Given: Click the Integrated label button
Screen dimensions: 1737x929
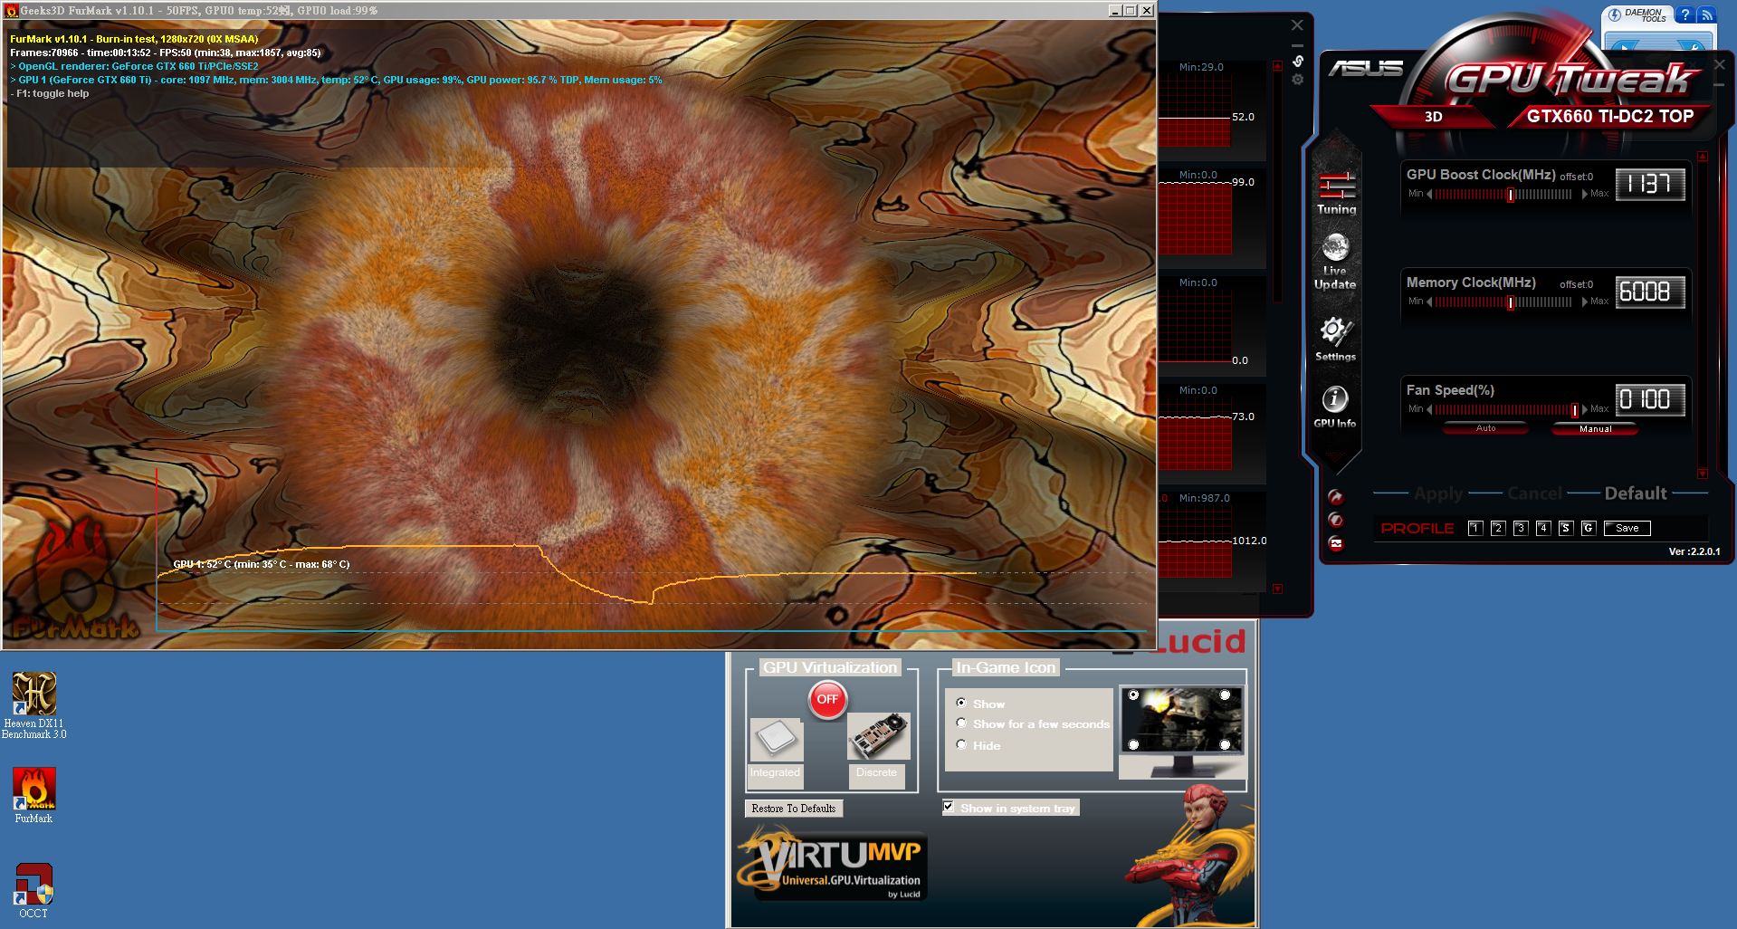Looking at the screenshot, I should [x=775, y=776].
